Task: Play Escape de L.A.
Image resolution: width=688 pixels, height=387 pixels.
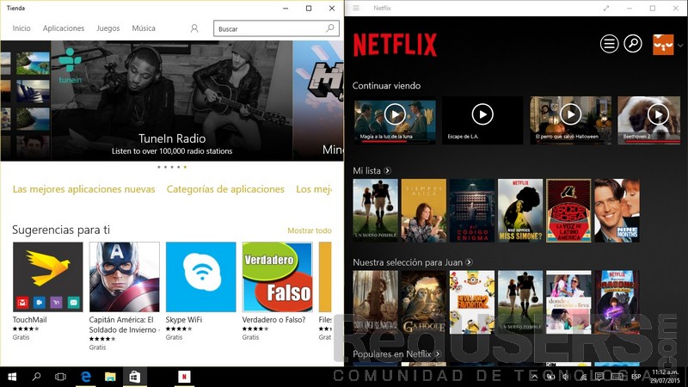Action: [x=482, y=114]
